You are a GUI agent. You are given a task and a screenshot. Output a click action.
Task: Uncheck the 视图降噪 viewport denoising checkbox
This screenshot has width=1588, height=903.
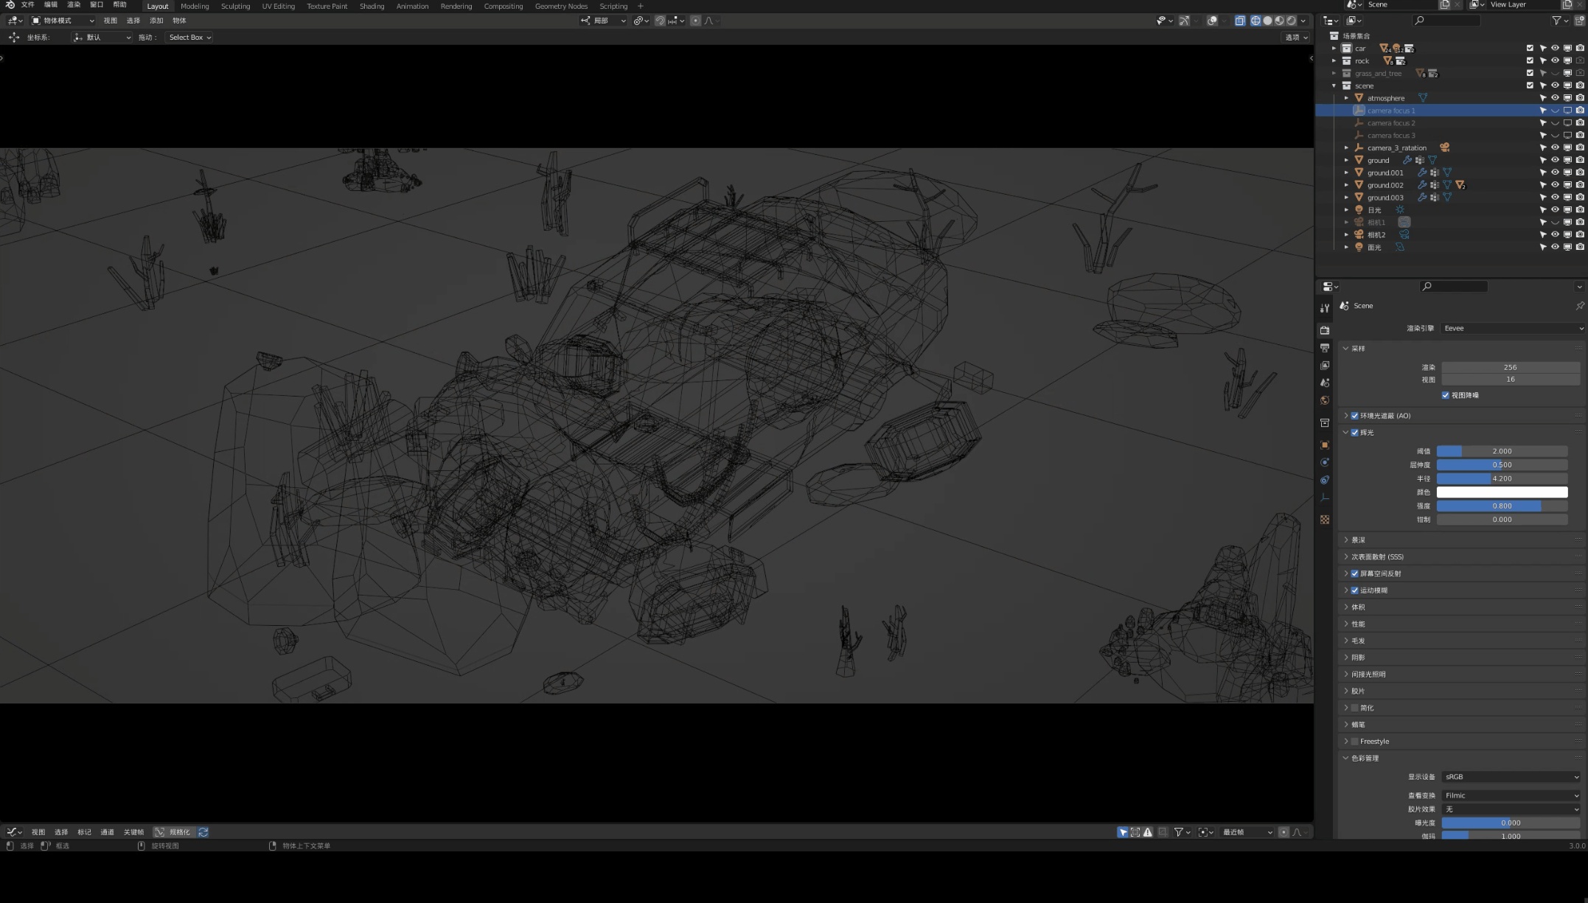tap(1446, 395)
